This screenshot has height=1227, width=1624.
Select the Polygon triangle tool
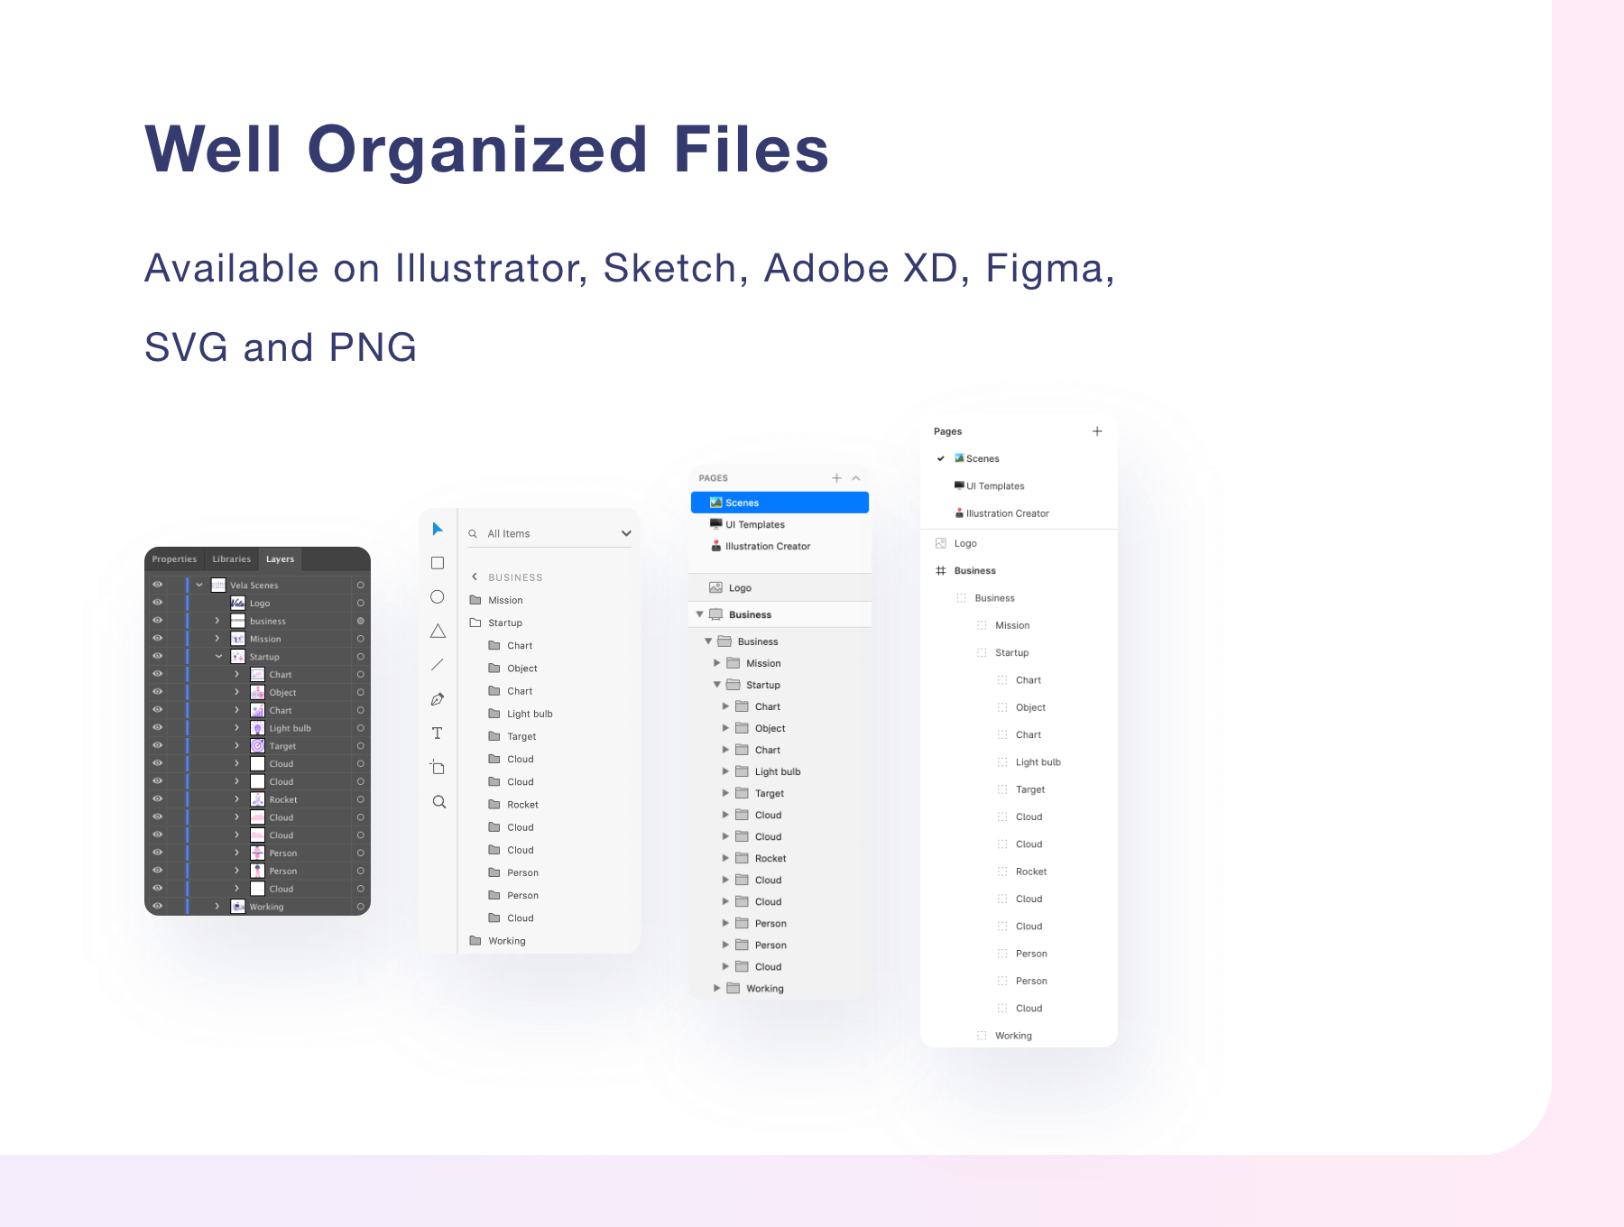tap(438, 632)
